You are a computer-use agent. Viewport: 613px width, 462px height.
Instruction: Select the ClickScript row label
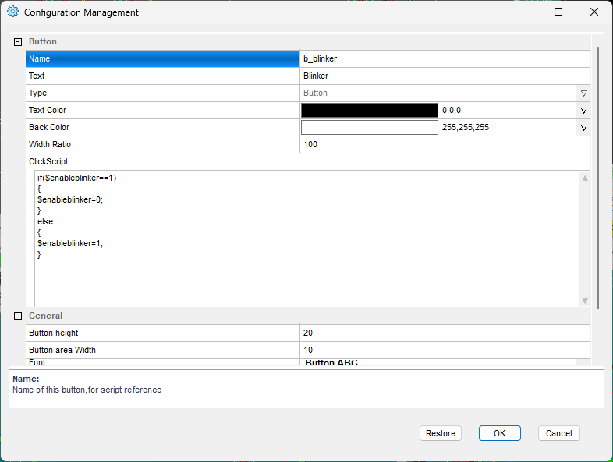pyautogui.click(x=48, y=162)
